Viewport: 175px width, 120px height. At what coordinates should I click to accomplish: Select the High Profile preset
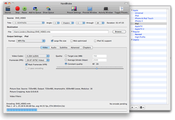click(x=140, y=37)
